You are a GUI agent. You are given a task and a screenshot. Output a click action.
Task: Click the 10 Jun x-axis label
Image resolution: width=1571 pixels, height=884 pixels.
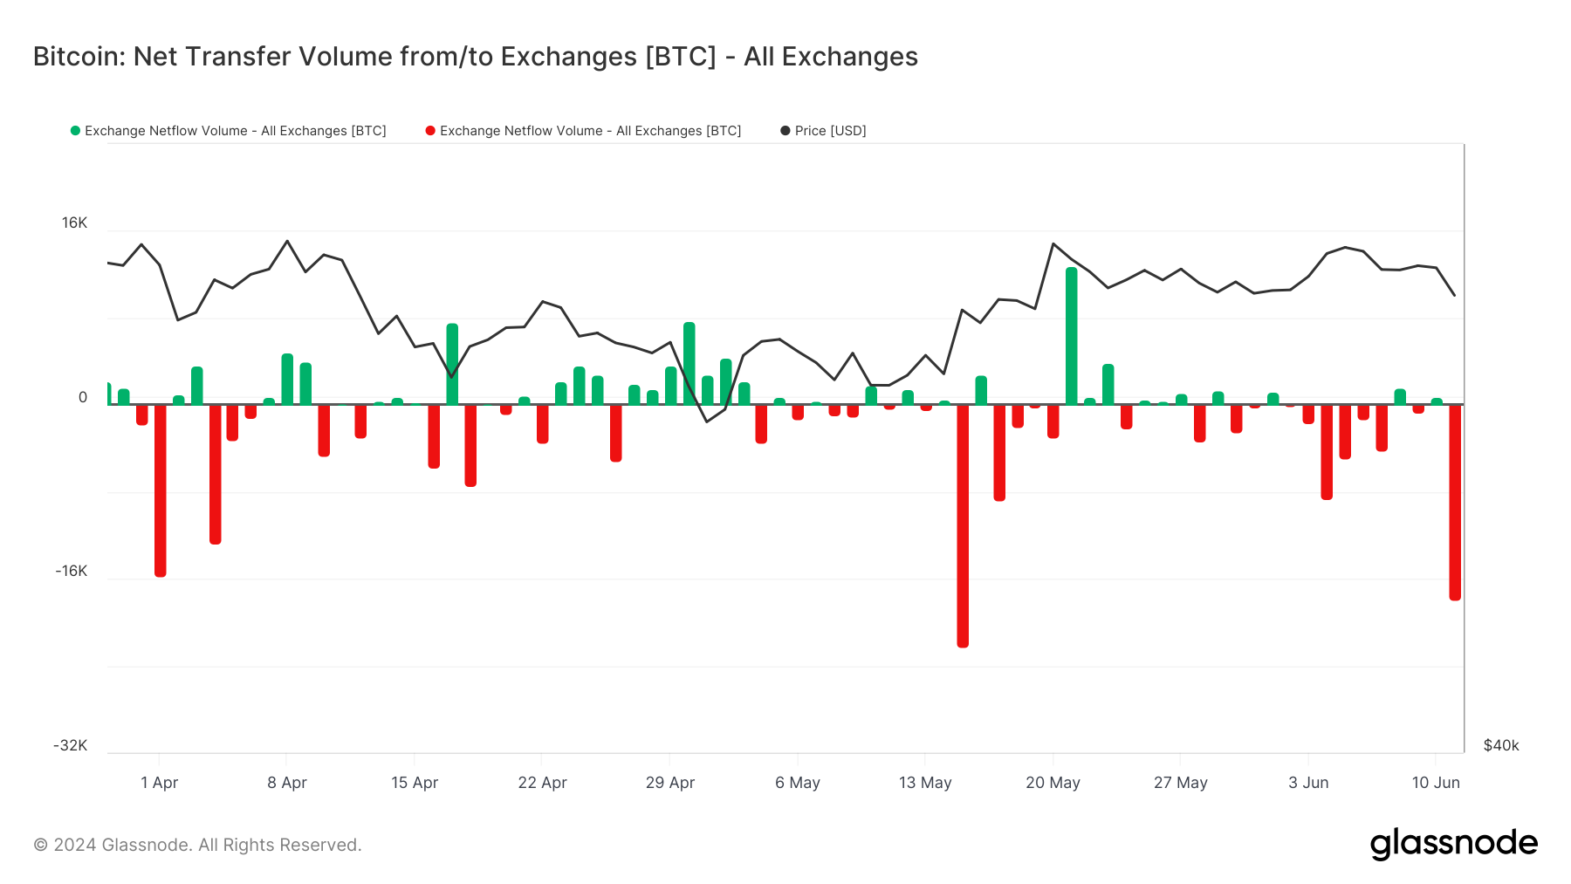[x=1436, y=783]
